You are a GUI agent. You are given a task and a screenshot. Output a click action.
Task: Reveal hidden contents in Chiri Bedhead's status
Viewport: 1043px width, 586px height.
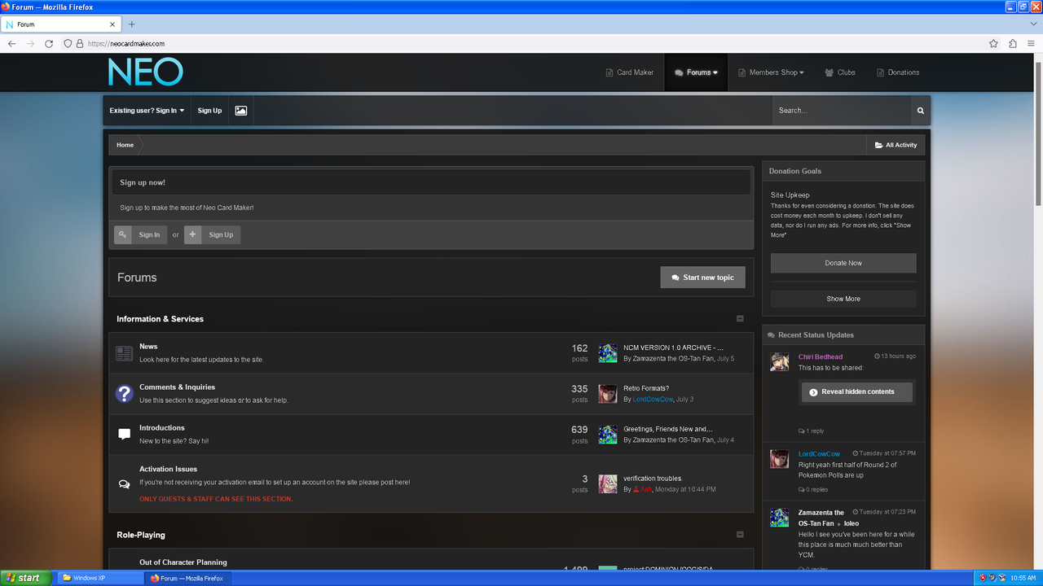(856, 391)
